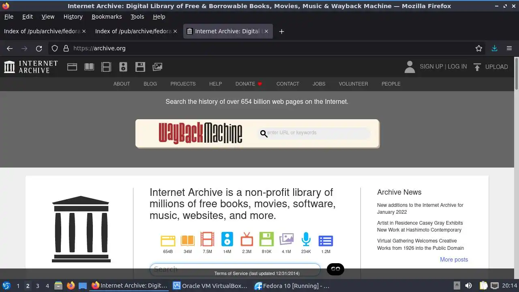Open 'Artist in Residence Casey Gray' news post
The image size is (519, 292).
tap(420, 226)
